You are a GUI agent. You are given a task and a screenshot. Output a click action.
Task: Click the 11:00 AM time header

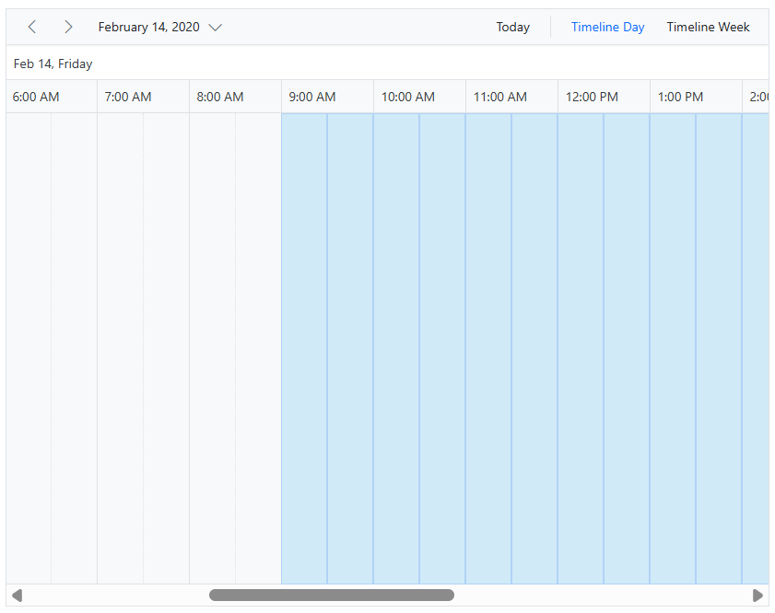(x=512, y=97)
